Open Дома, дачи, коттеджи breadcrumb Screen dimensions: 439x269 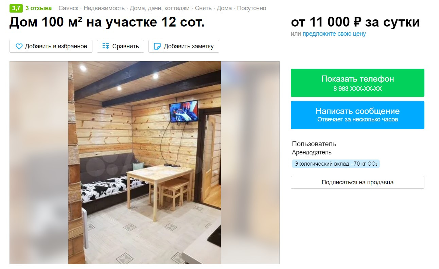(160, 8)
